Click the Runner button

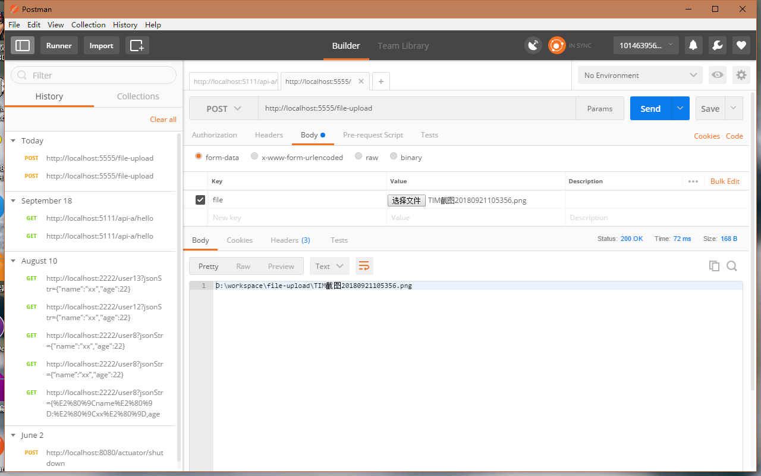coord(59,45)
